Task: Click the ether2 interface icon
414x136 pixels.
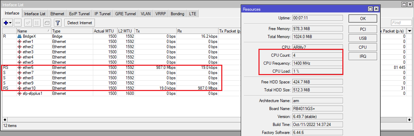Action: [19, 47]
